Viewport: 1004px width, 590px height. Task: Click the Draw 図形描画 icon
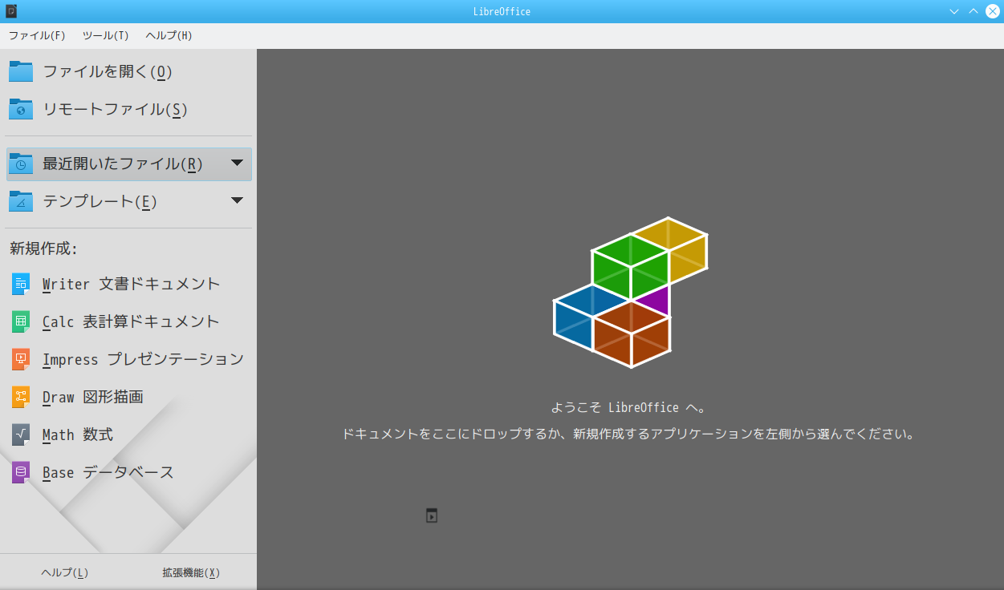21,397
